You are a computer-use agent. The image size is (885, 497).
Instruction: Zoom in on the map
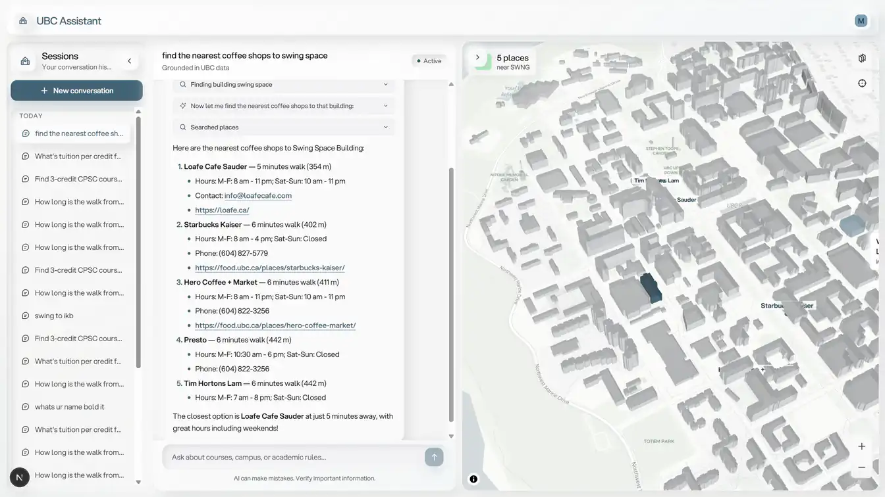point(861,446)
